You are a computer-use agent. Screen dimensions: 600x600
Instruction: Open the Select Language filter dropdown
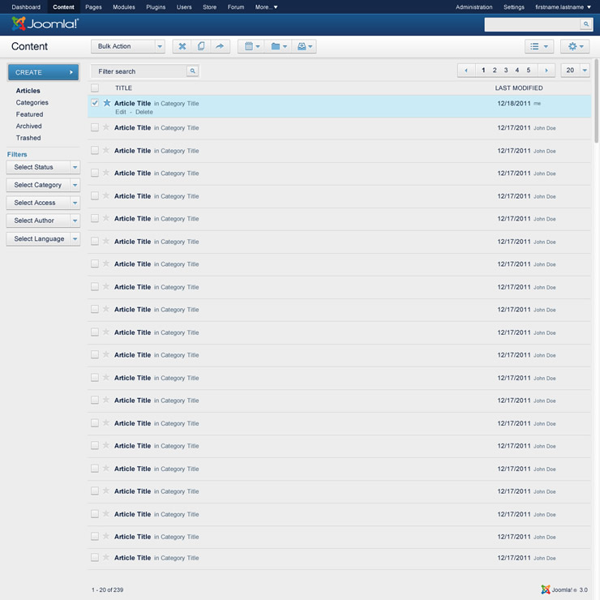tap(43, 238)
